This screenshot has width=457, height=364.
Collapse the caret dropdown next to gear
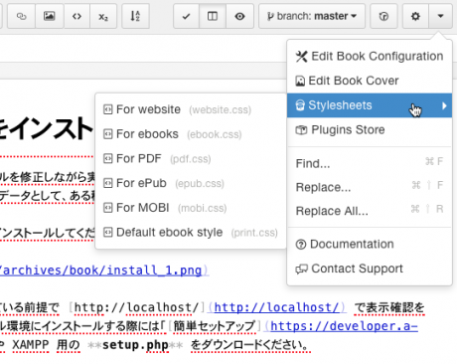(440, 16)
